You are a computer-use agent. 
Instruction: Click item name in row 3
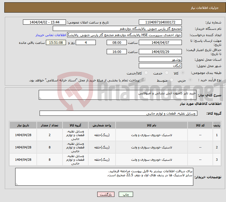[151, 160]
